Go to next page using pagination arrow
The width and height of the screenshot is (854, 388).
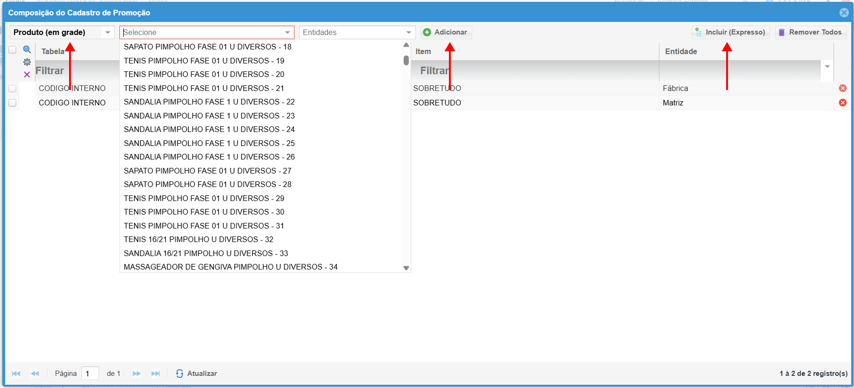pos(136,374)
